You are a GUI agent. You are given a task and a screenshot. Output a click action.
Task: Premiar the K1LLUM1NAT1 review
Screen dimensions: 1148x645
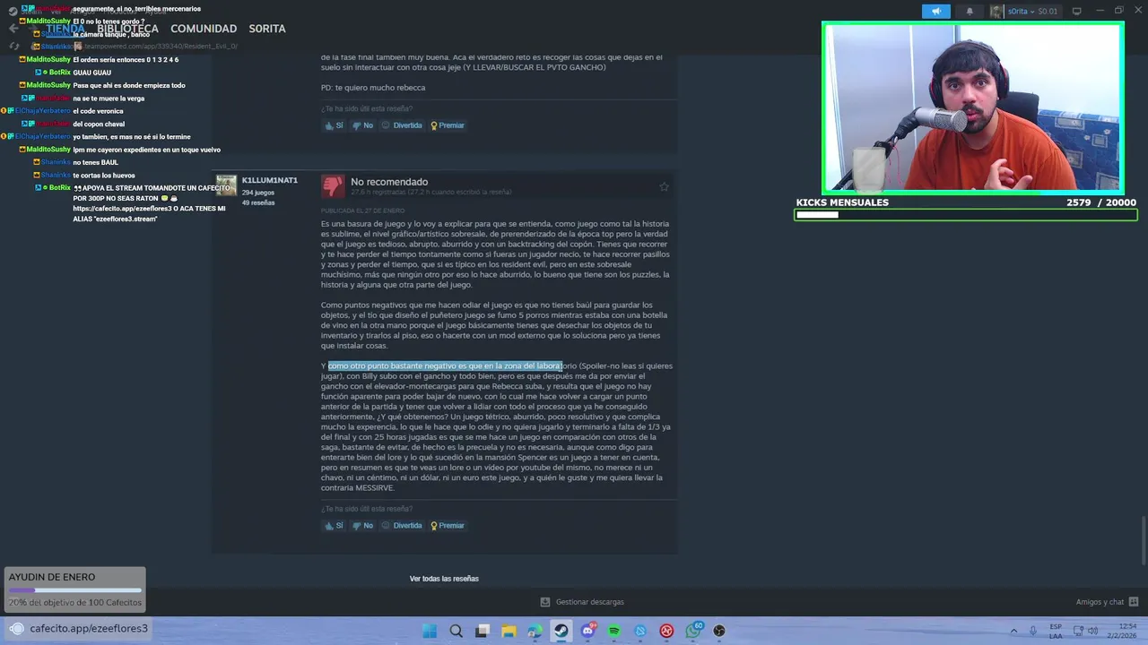448,526
